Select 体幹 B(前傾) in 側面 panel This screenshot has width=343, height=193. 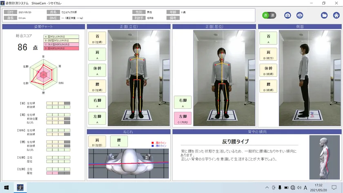click(268, 70)
